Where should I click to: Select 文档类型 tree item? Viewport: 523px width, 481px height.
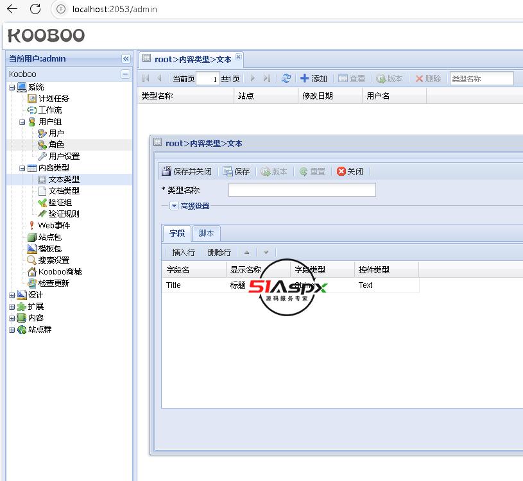click(64, 191)
